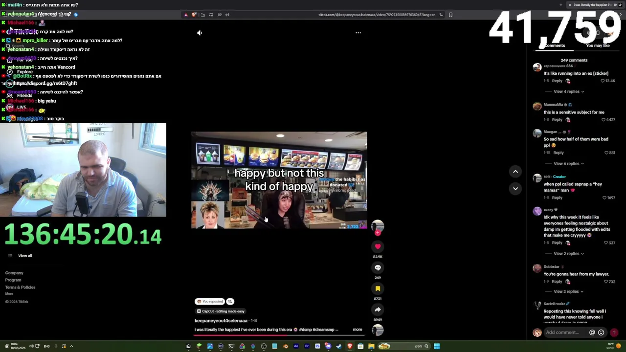This screenshot has height=352, width=626.
Task: Expand caption with more link
Action: point(358,330)
